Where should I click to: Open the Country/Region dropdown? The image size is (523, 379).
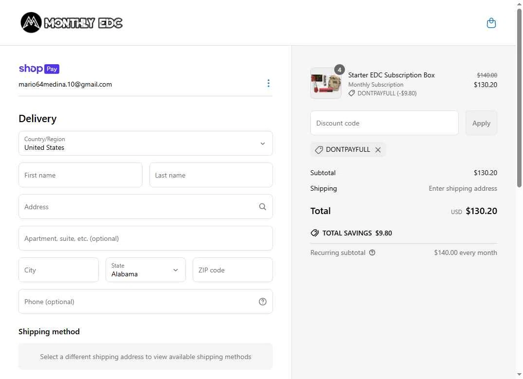146,143
